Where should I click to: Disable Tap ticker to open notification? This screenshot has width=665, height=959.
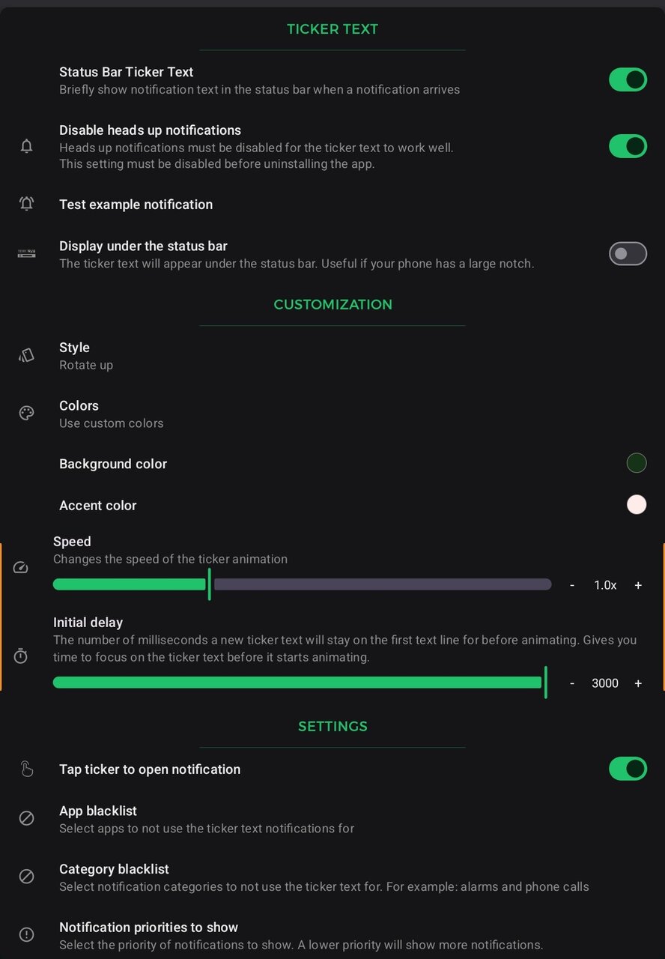[628, 769]
